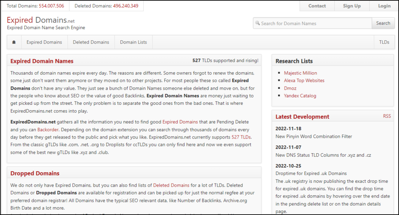Click the Search button
Image resolution: width=399 pixels, height=215 pixels.
pos(383,23)
